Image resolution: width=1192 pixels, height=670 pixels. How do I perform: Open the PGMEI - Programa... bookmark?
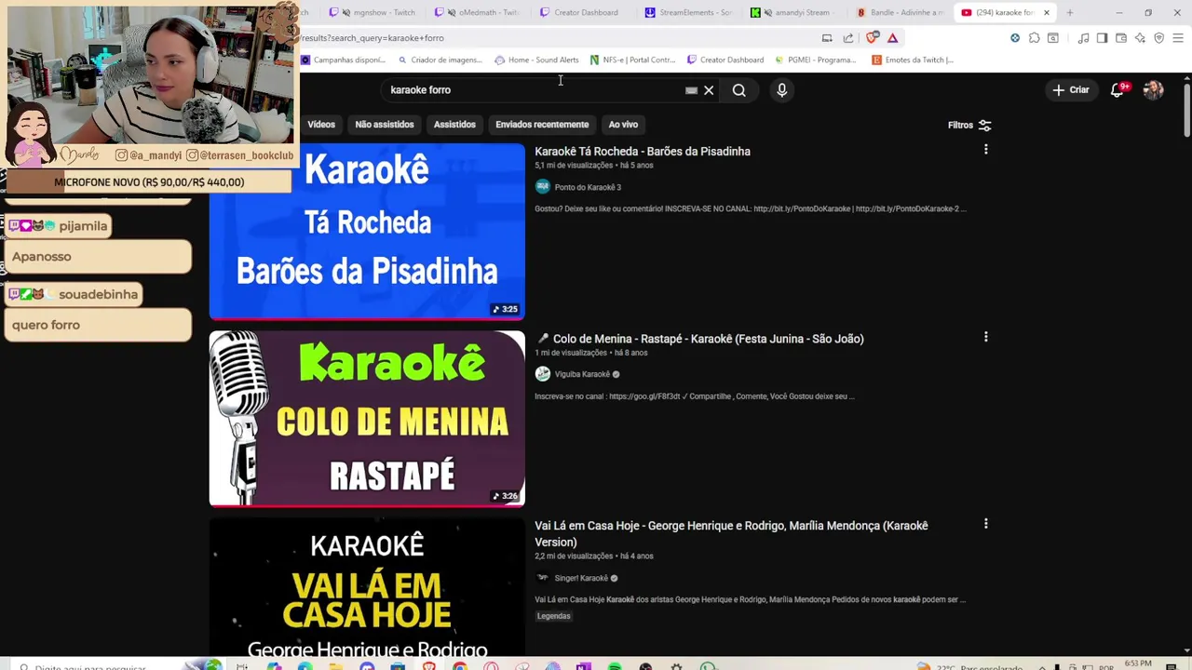click(x=816, y=60)
